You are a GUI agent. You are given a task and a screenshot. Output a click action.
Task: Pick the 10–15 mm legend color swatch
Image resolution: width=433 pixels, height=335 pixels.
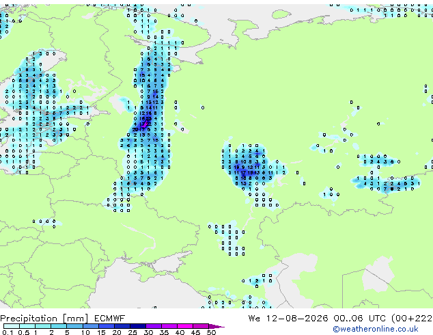click(x=91, y=326)
